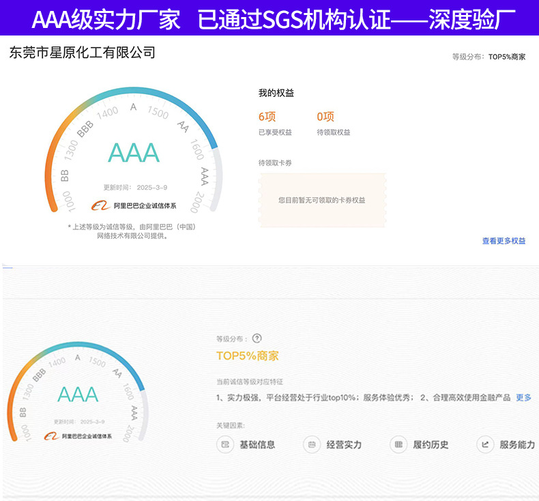Click the orange TOP5%商家 heading
This screenshot has height=501, width=539.
coord(248,356)
